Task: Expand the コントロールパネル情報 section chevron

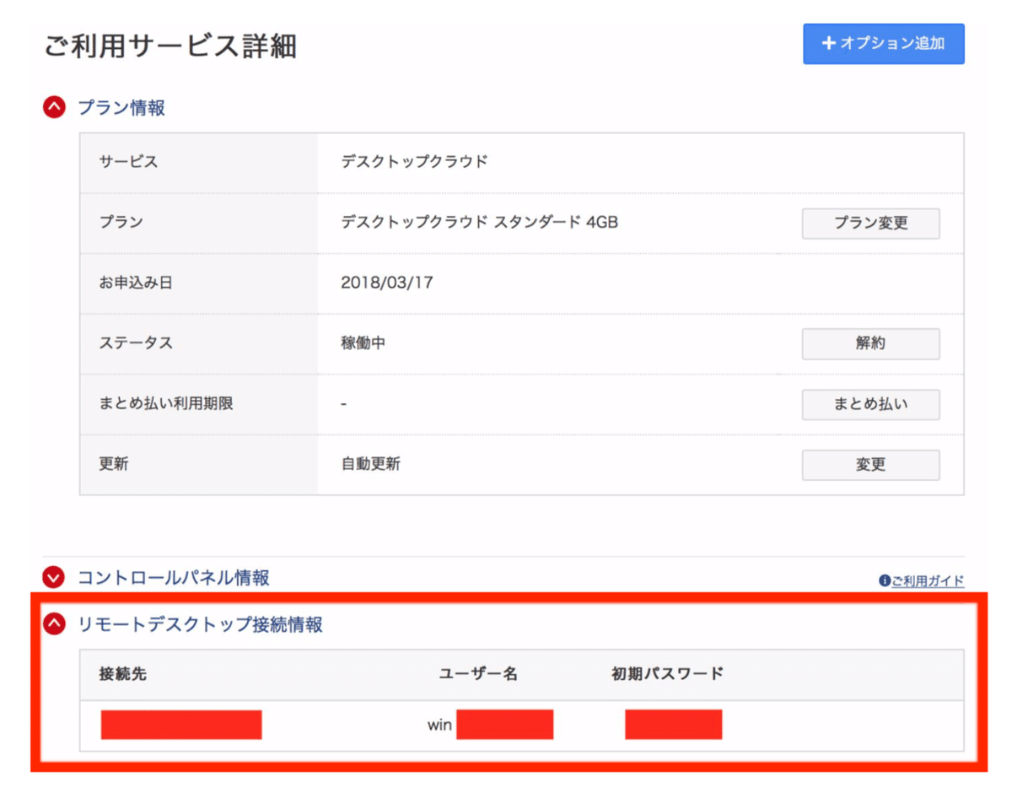Action: [x=54, y=578]
